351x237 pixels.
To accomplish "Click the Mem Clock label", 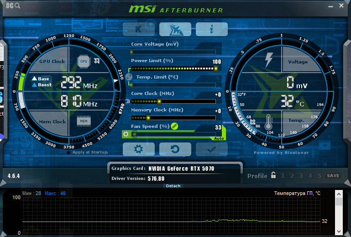I will (x=52, y=121).
